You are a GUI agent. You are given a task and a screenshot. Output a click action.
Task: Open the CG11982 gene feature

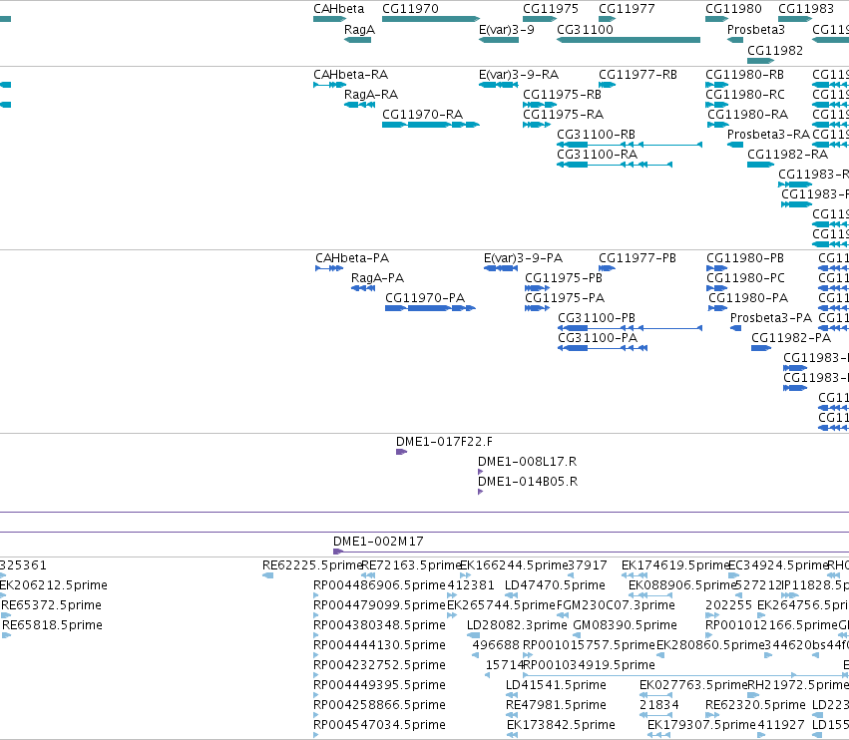tap(761, 61)
